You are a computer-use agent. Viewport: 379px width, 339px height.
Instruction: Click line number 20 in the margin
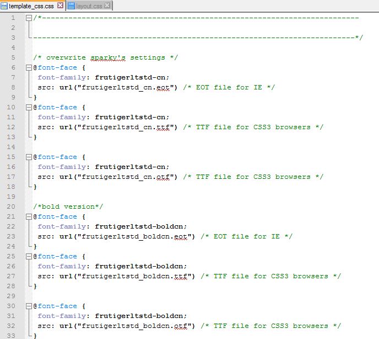point(11,206)
